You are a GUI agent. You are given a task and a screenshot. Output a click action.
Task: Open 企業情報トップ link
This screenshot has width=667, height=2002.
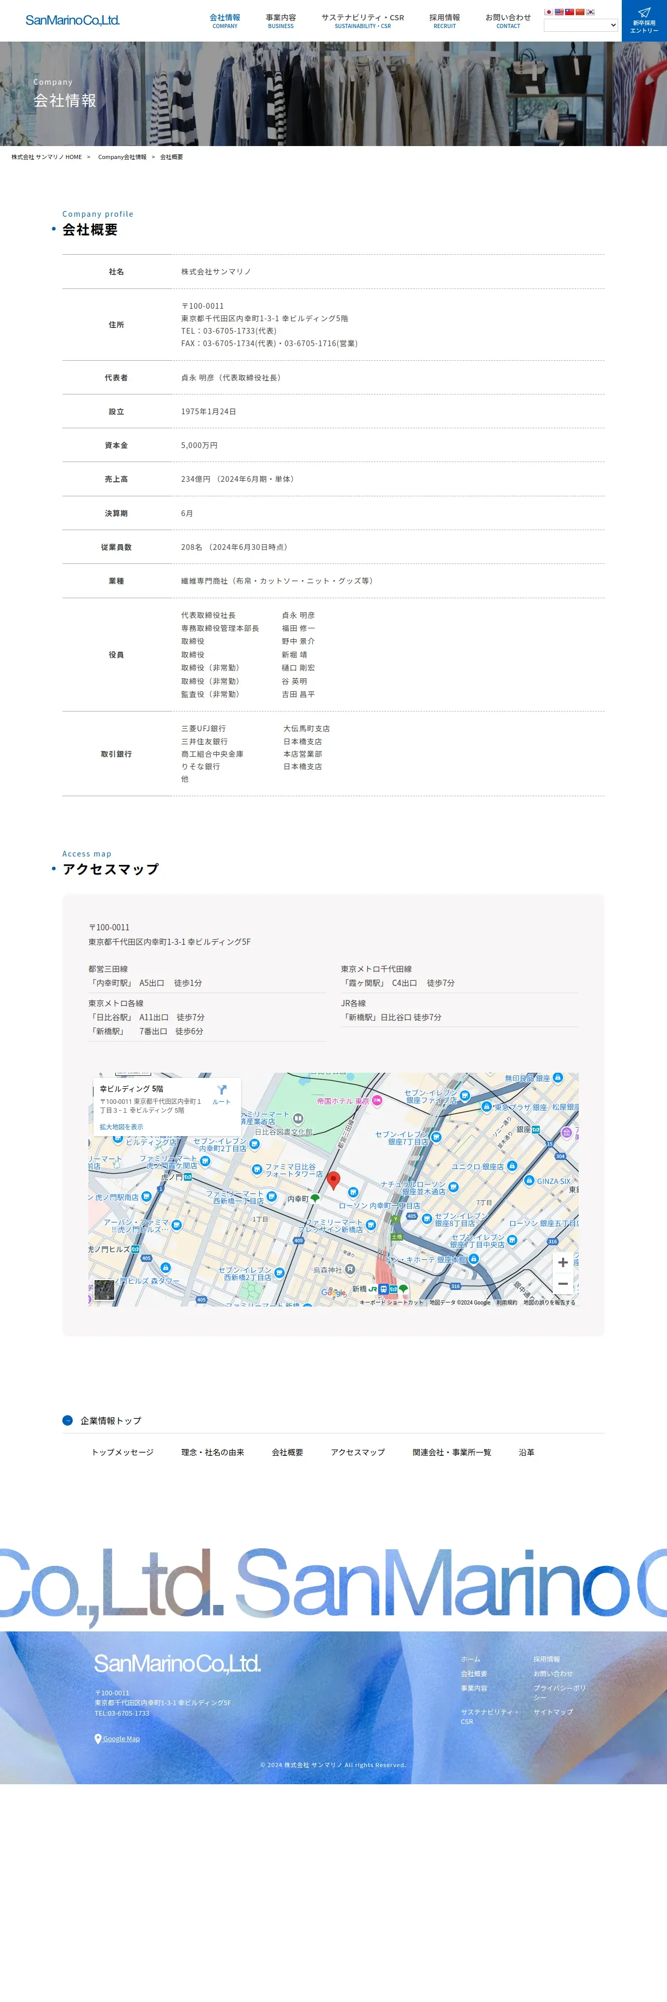point(111,1420)
